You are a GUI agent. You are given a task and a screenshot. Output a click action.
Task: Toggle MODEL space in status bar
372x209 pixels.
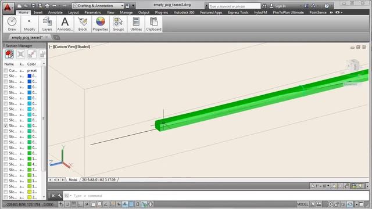click(x=302, y=204)
